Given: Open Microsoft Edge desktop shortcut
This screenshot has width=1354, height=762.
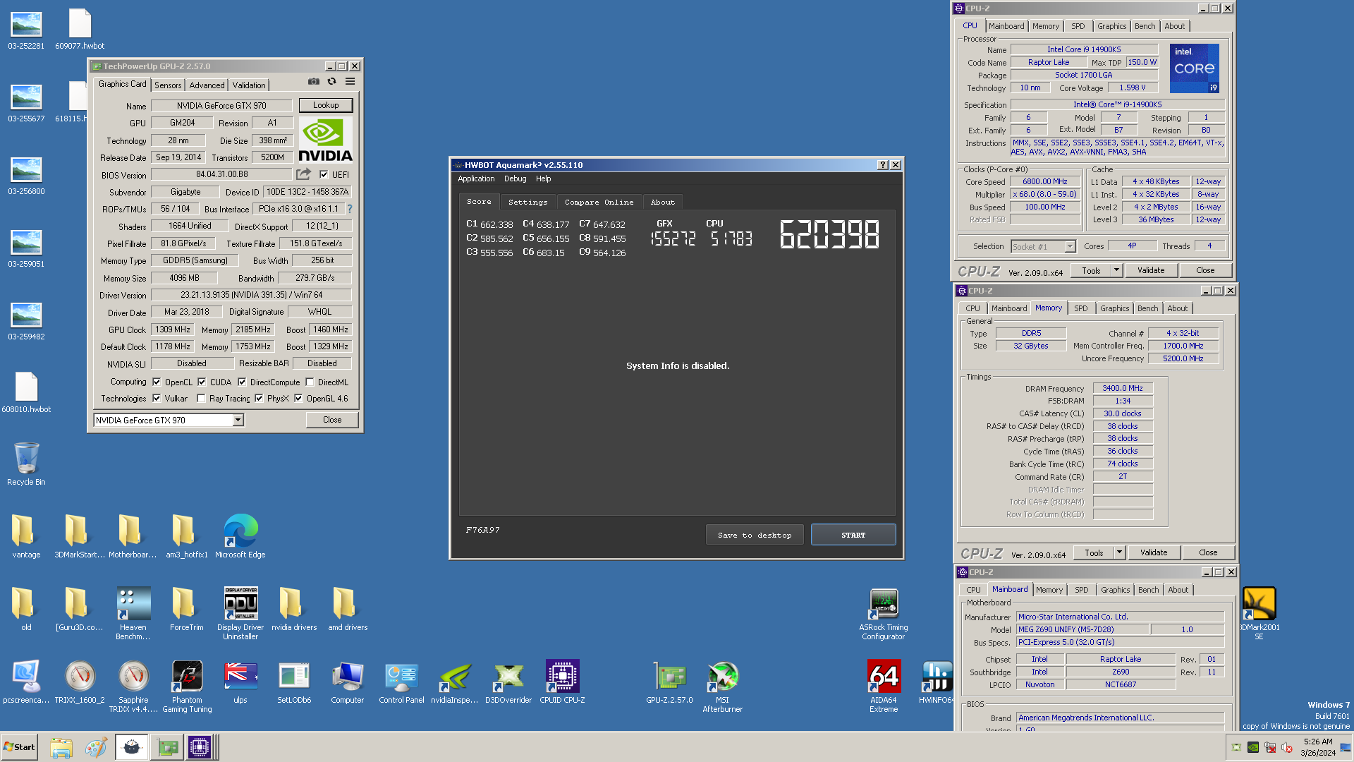Looking at the screenshot, I should pos(240,536).
